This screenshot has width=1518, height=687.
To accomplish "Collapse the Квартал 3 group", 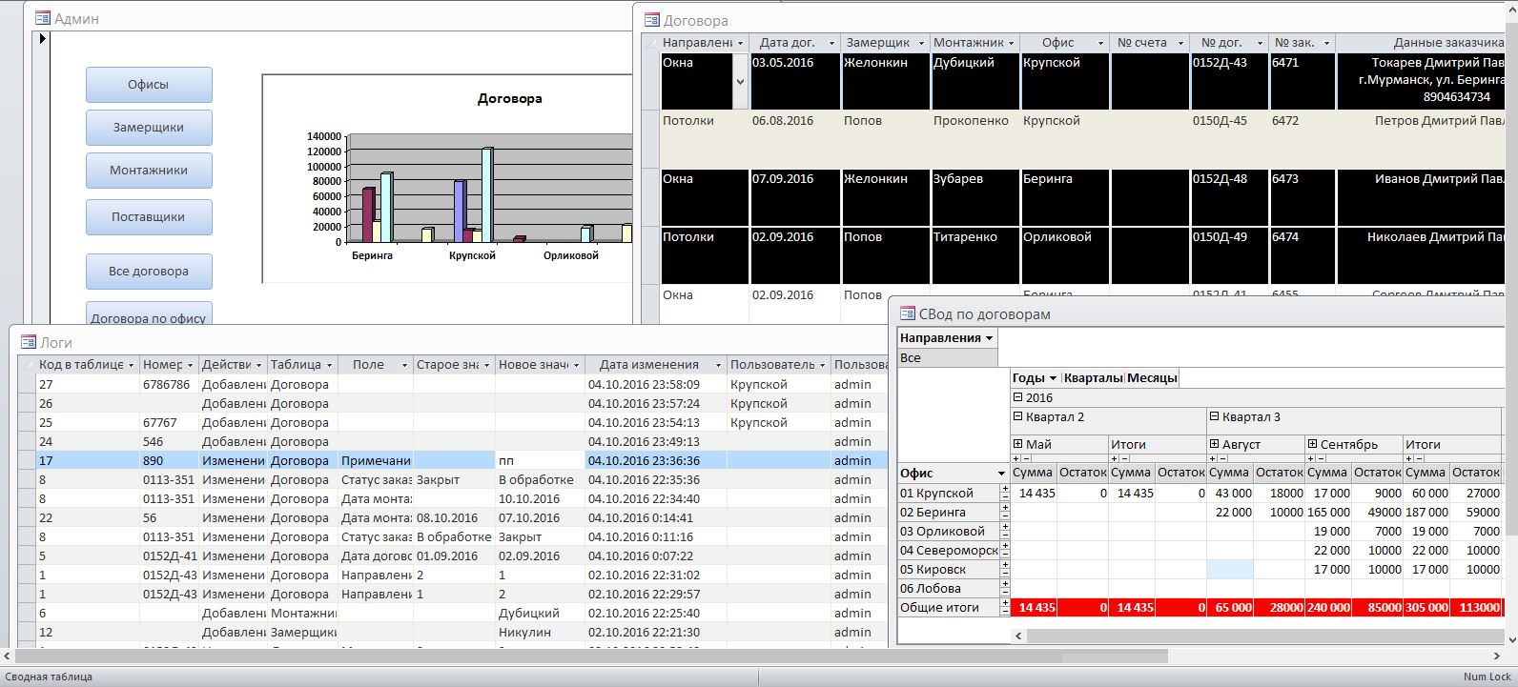I will [x=1214, y=416].
